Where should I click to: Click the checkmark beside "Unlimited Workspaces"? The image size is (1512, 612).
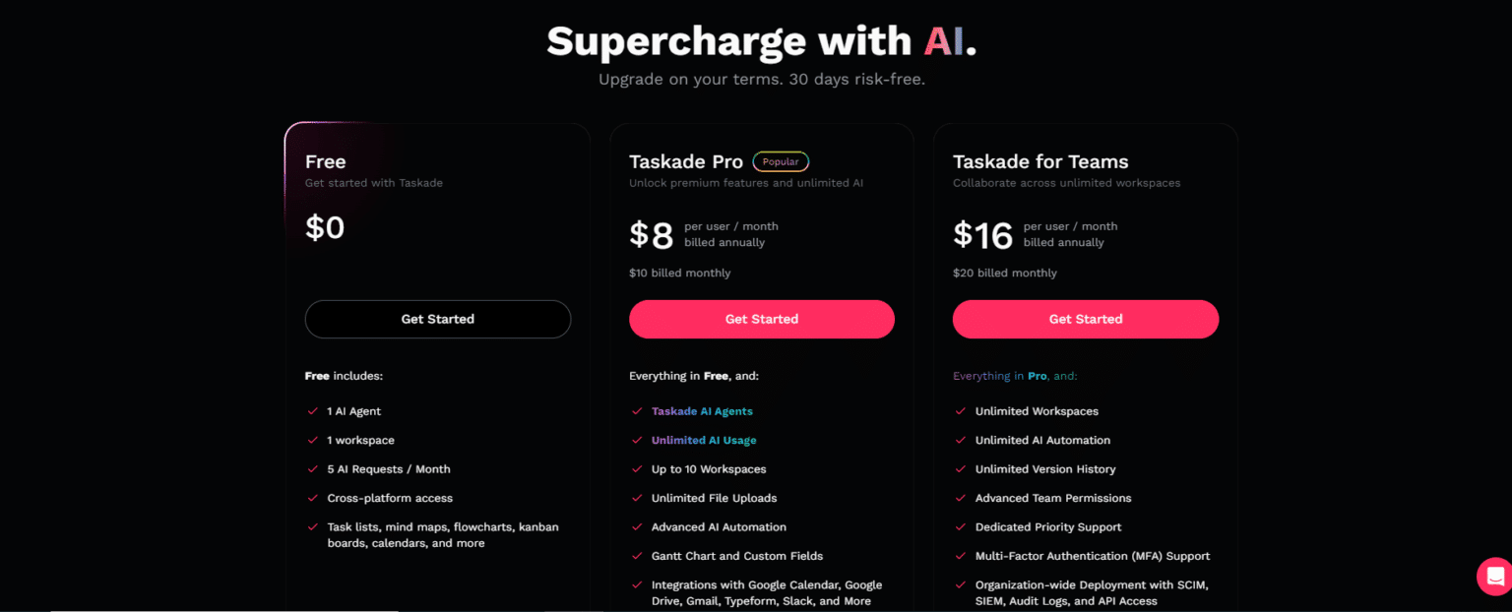coord(960,411)
